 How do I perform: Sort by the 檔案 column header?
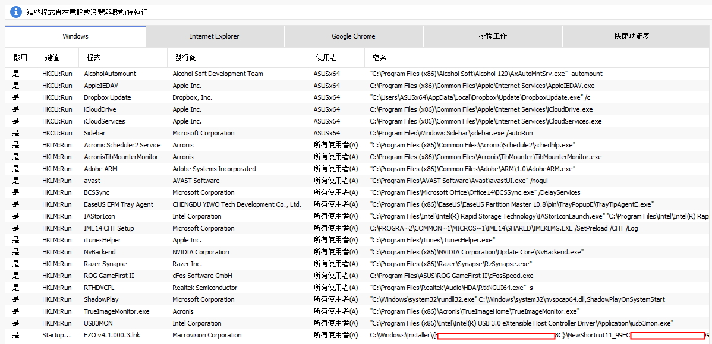(380, 58)
